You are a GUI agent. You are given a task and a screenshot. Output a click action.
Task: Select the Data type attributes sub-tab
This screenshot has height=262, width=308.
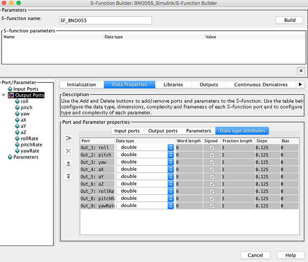242,131
